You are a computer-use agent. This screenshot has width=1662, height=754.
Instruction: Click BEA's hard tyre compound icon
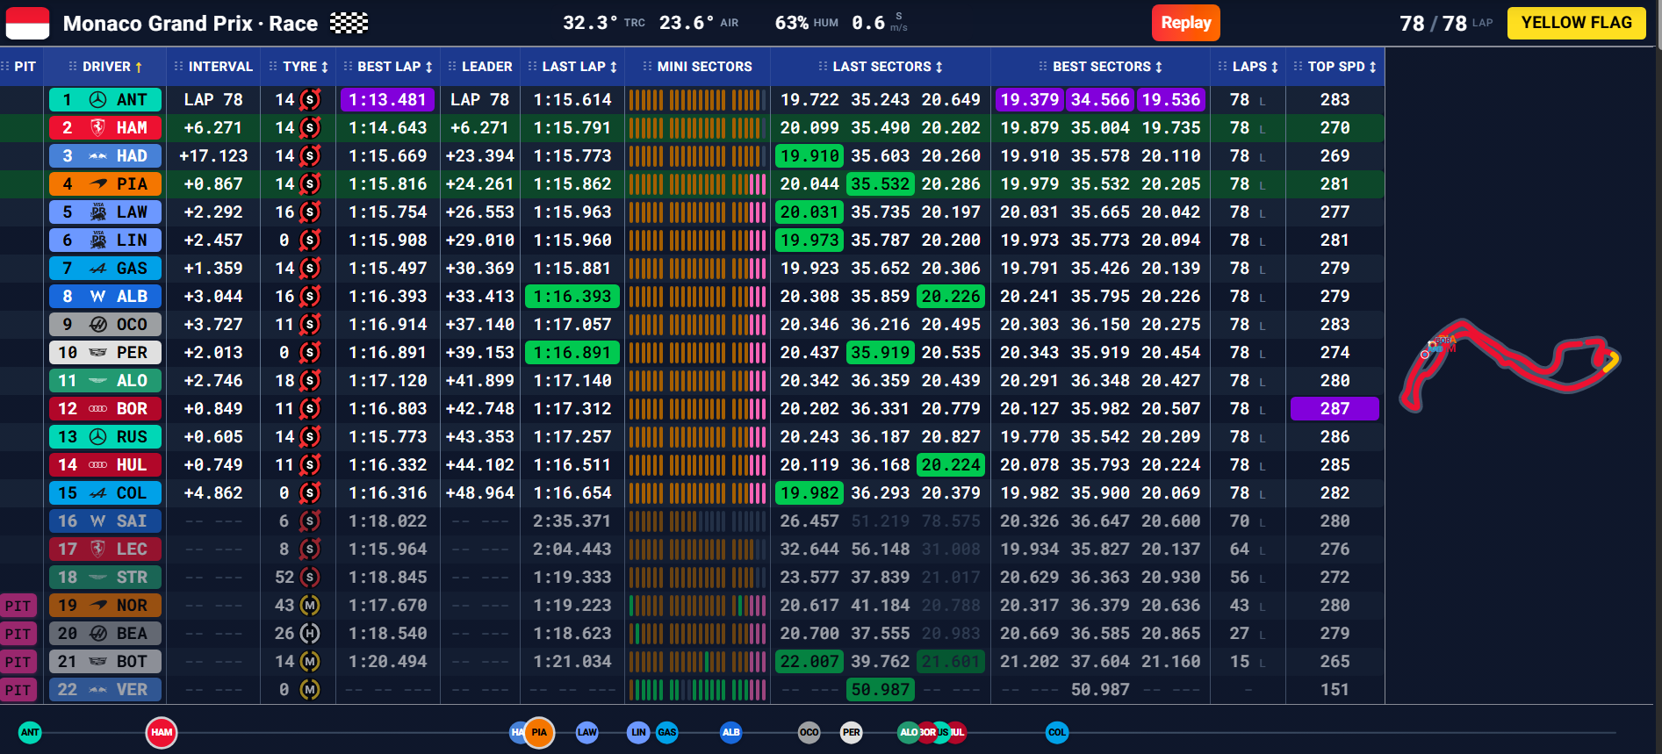[310, 634]
